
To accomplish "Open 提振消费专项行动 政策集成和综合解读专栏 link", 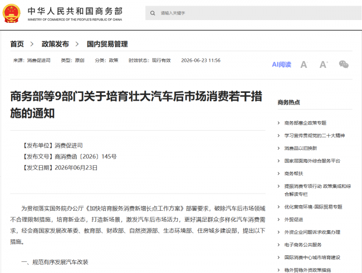I will pos(317,190).
